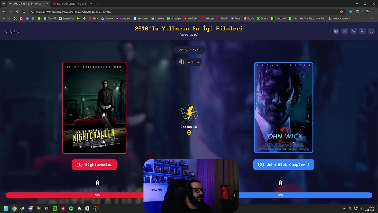Open the Kariyer.net bookmark

tap(123, 18)
